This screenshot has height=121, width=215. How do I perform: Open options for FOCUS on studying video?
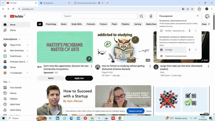pos(150,66)
